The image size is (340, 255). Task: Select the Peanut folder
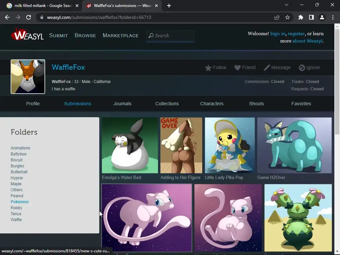pos(17,196)
